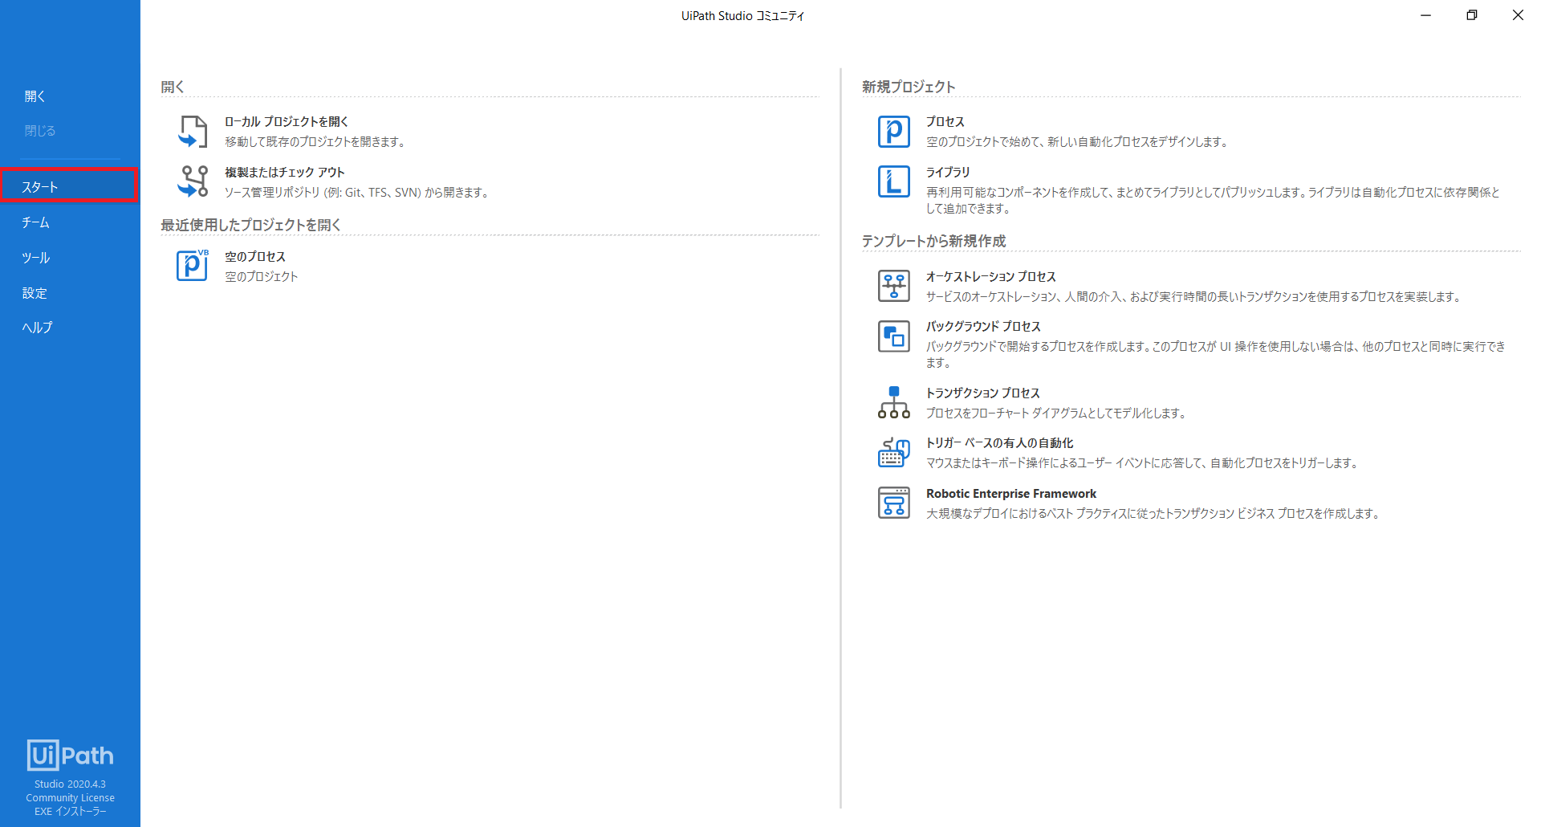Click description 空のプロジェクトで始めて、新しい自動化プロセスをデザインします。

[1079, 142]
